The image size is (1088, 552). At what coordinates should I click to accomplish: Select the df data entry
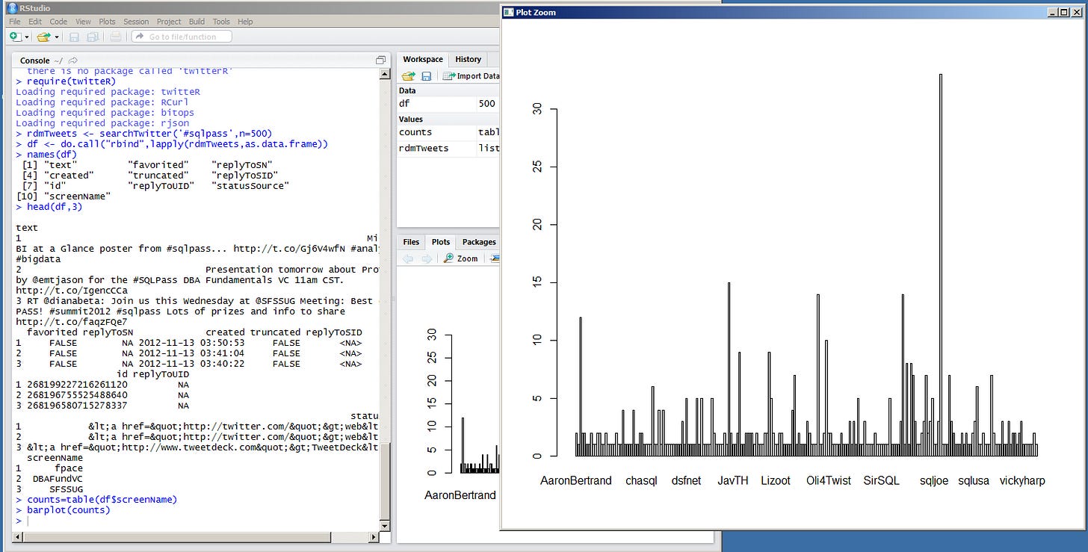coord(448,104)
